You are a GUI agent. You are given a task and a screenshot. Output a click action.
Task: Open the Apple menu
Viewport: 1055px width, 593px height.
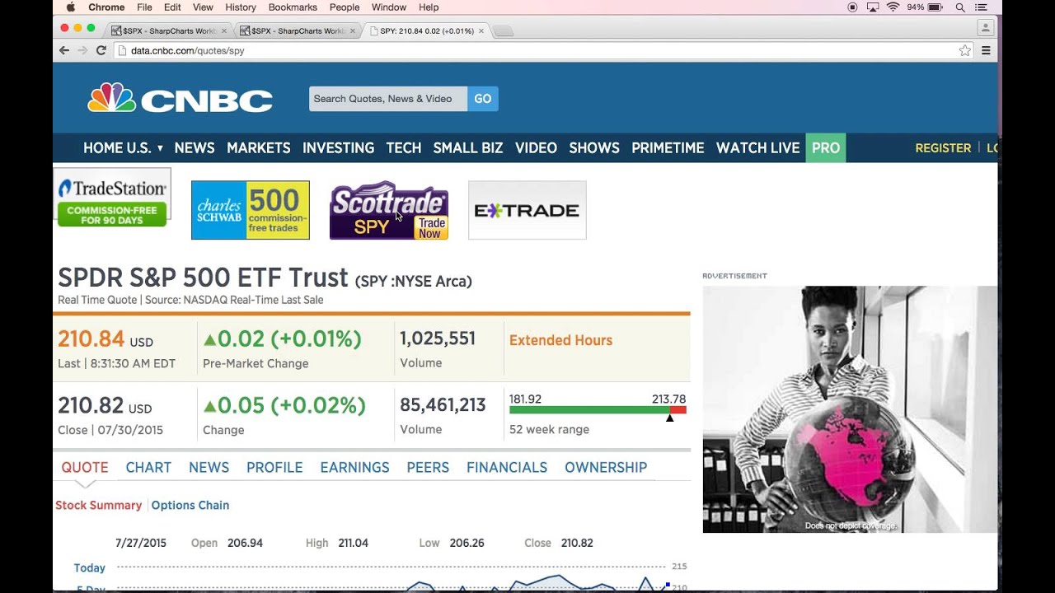pyautogui.click(x=70, y=7)
